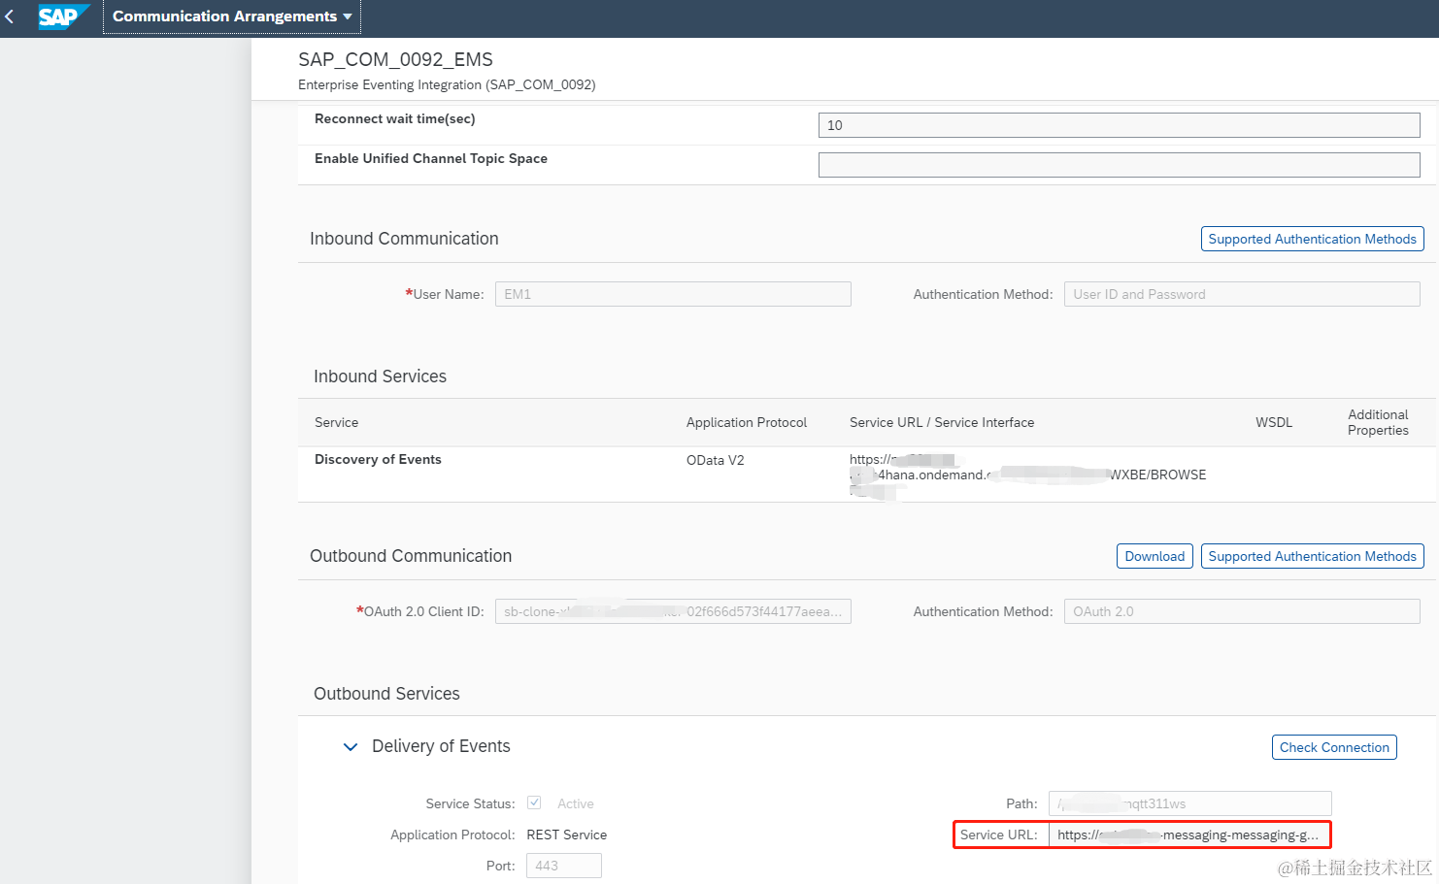Image resolution: width=1439 pixels, height=884 pixels.
Task: Click the User Name field EM1
Action: pyautogui.click(x=673, y=294)
